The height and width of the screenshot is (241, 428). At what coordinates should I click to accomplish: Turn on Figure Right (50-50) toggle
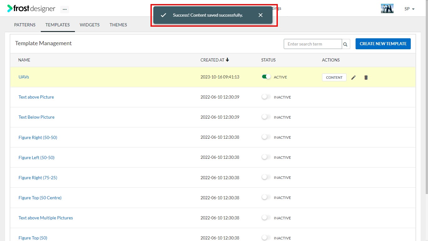coord(266,137)
